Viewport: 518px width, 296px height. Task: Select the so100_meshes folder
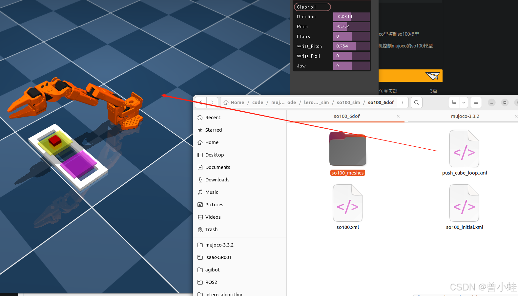pyautogui.click(x=348, y=153)
